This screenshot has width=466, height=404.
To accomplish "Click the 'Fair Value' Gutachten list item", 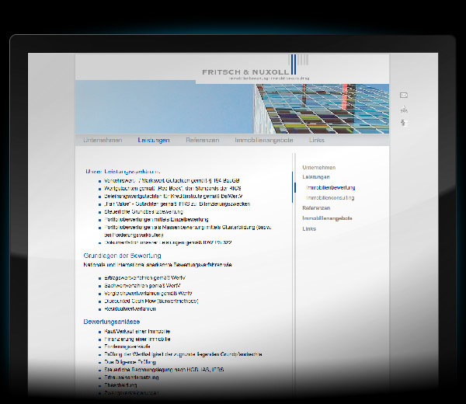I will [x=177, y=204].
